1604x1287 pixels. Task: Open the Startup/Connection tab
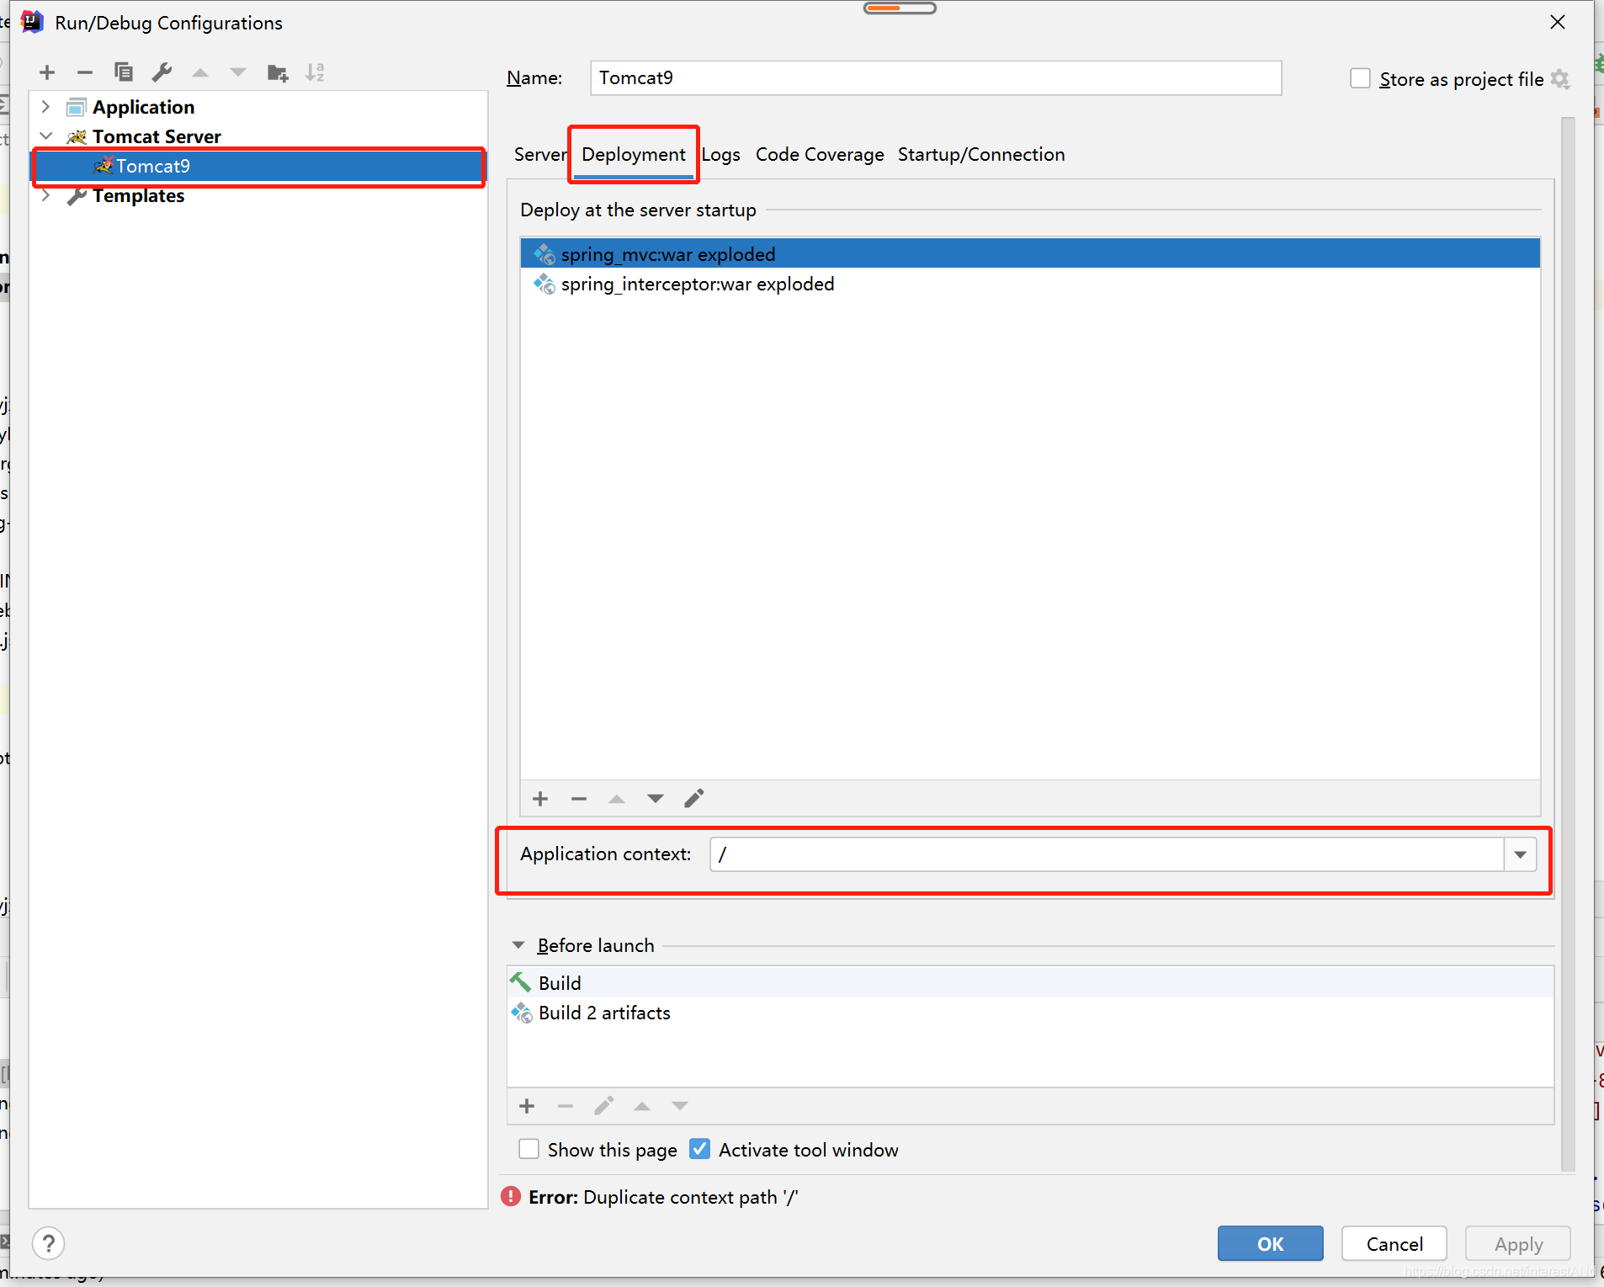point(981,154)
